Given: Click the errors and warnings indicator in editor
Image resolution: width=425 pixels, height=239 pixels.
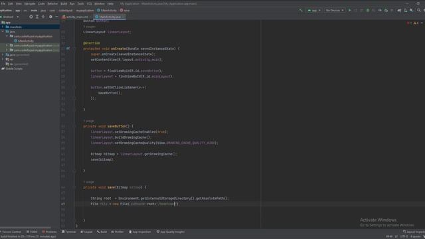Looking at the screenshot, I should click(x=413, y=23).
